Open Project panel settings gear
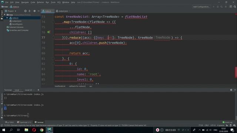Image resolution: width=237 pixels, height=133 pixels. coord(34,11)
